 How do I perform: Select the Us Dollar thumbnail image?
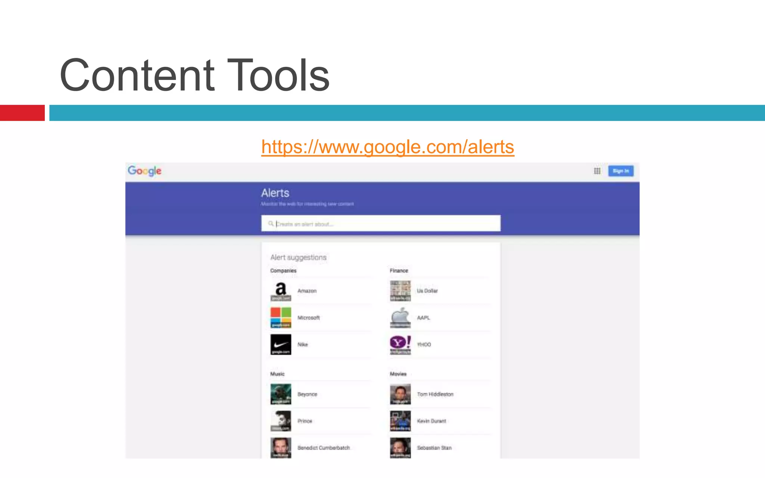click(x=400, y=291)
